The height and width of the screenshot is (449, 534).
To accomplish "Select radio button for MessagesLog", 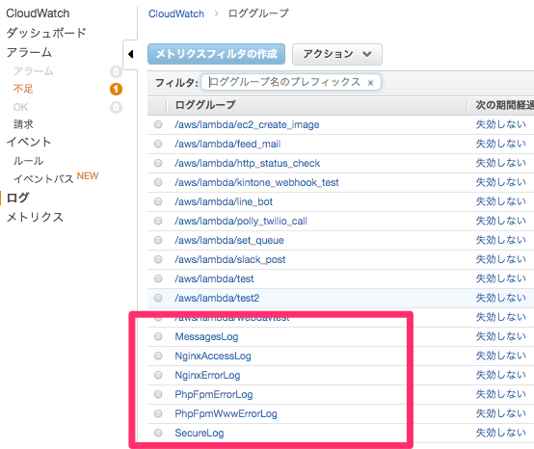I will [x=158, y=336].
